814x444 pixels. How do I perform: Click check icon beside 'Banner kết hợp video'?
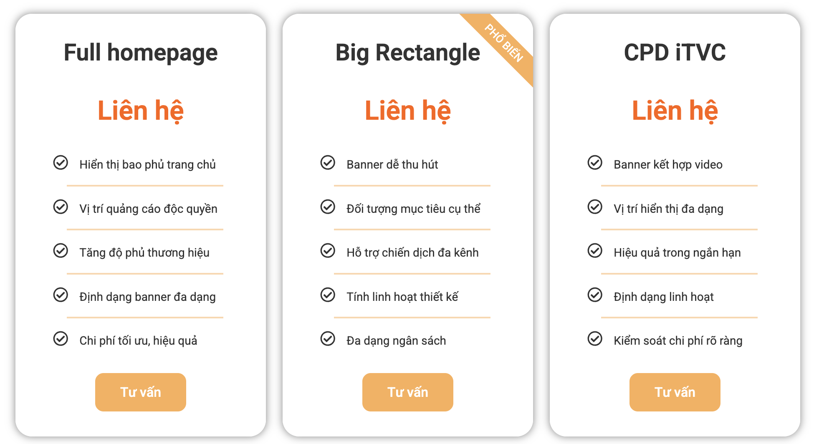pyautogui.click(x=595, y=162)
